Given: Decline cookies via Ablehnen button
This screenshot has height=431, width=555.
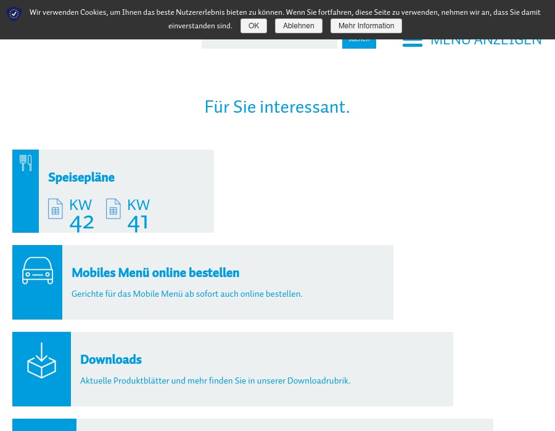Looking at the screenshot, I should pos(298,26).
